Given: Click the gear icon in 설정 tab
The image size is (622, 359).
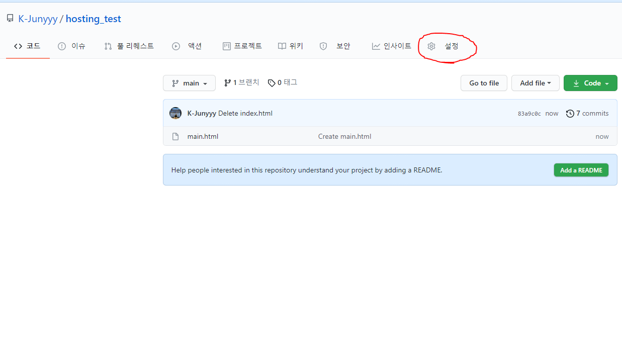Looking at the screenshot, I should coord(431,46).
